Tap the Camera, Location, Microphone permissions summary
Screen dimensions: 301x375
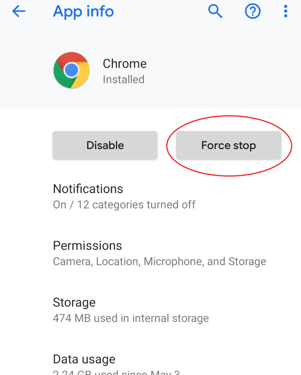pyautogui.click(x=160, y=261)
